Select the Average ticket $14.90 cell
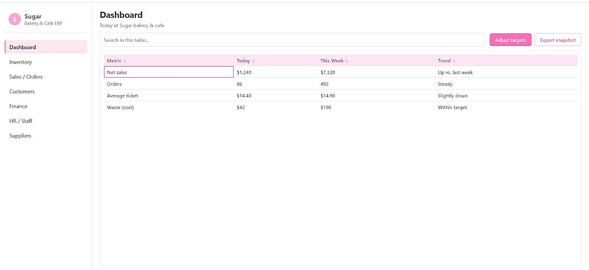Image resolution: width=589 pixels, height=270 pixels. 329,96
